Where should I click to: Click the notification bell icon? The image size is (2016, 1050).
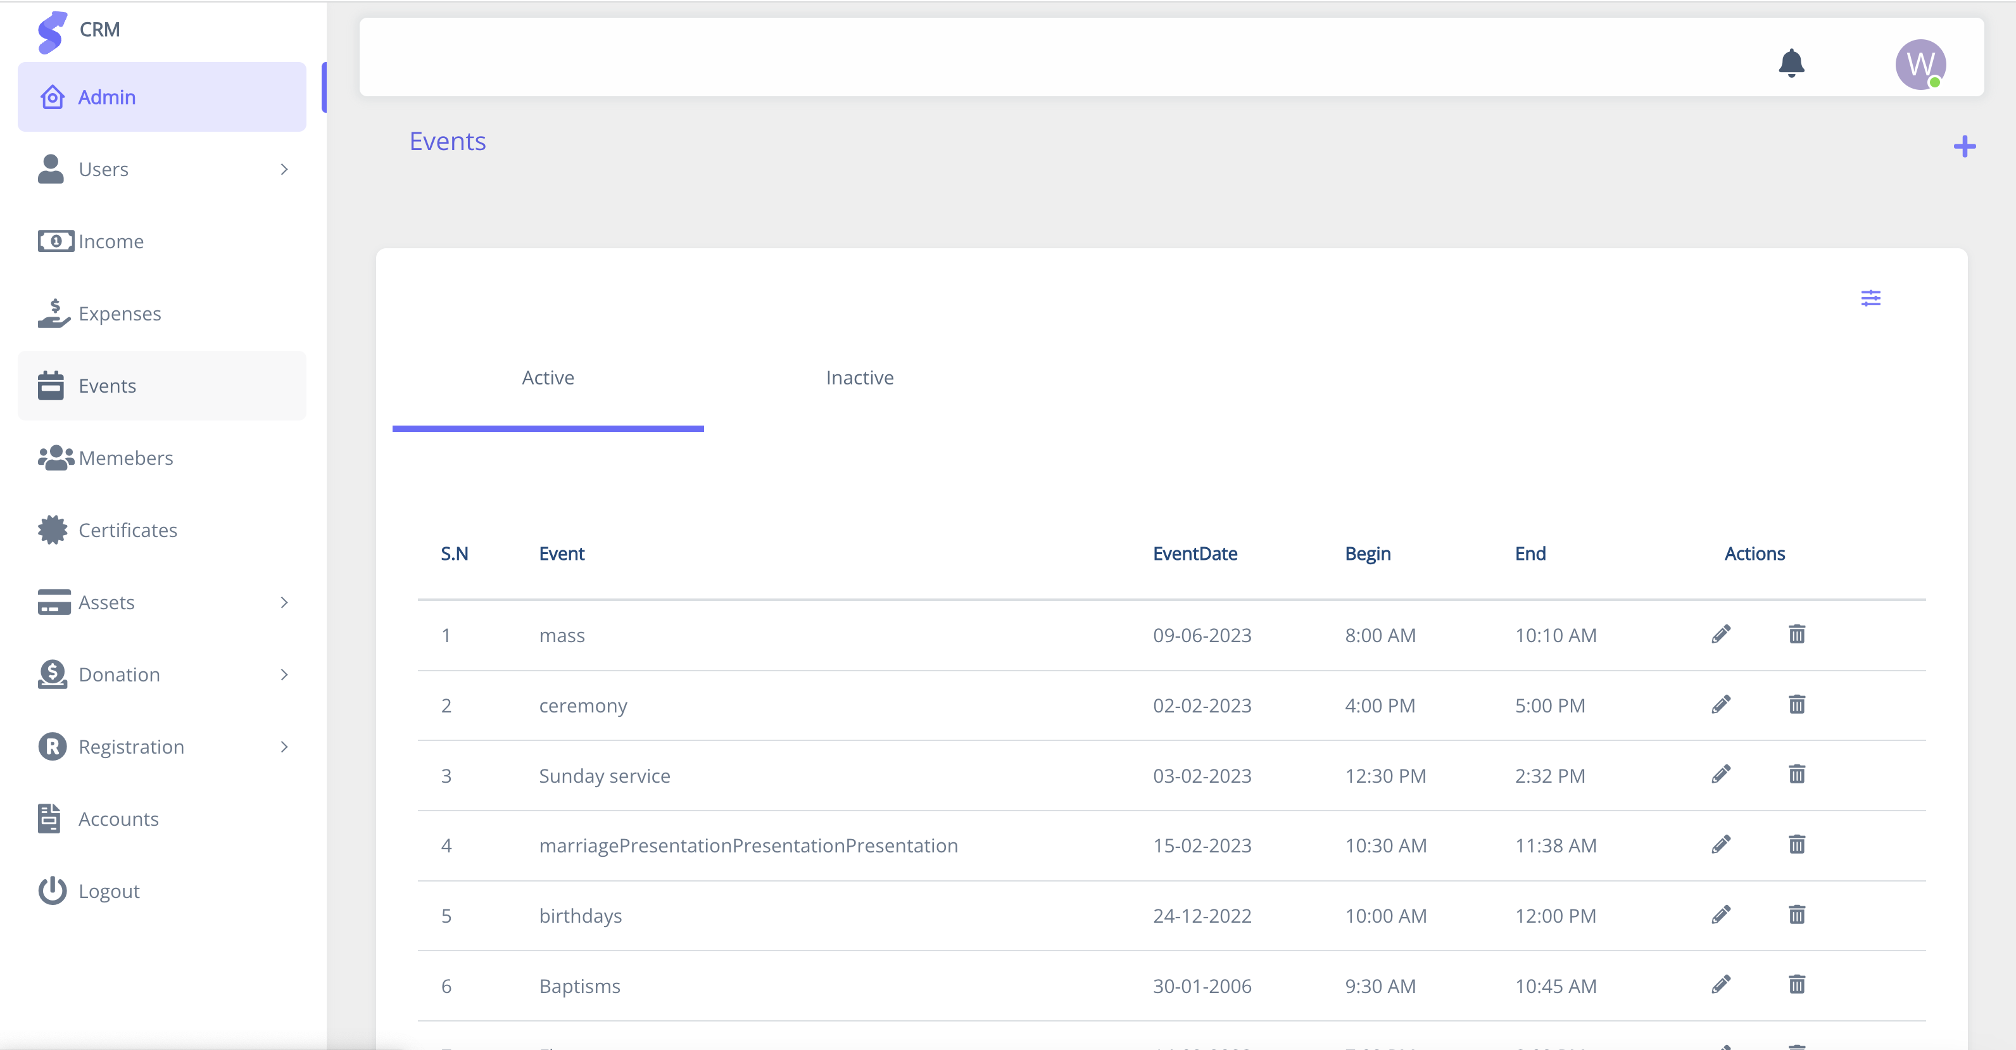(1791, 63)
